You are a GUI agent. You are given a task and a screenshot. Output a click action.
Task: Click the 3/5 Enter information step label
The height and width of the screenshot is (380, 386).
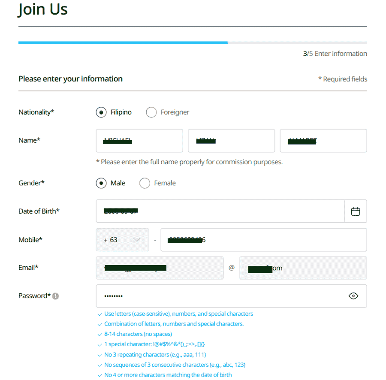[335, 54]
